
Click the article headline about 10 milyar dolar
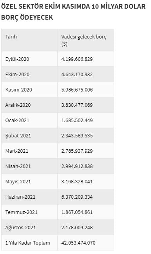click(73, 12)
